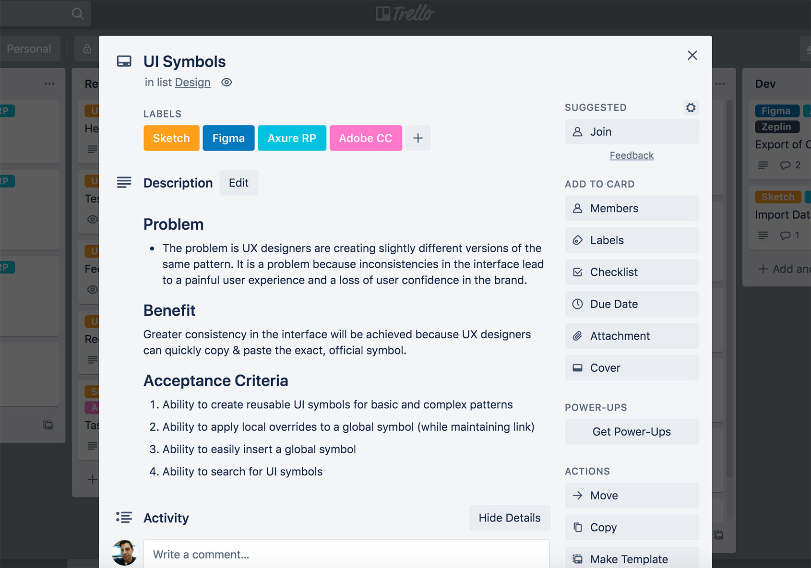Click the Trello logo in top bar
Image resolution: width=811 pixels, height=568 pixels.
[x=405, y=13]
